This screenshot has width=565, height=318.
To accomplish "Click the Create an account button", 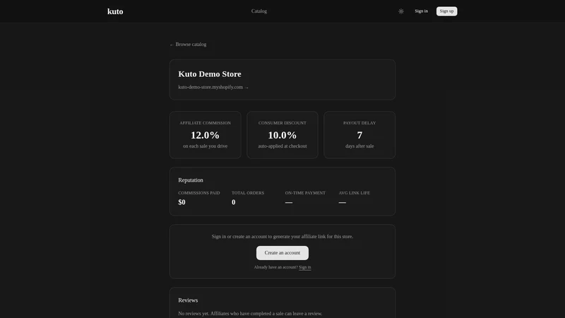I will [x=282, y=253].
